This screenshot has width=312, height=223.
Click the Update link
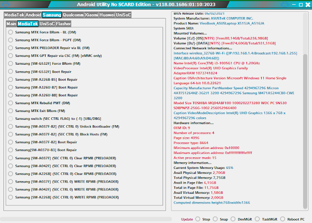pyautogui.click(x=187, y=219)
